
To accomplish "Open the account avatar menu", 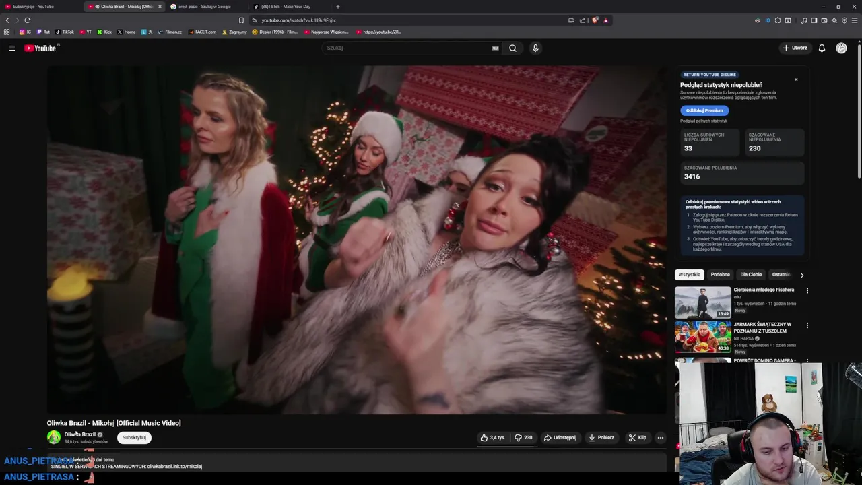I will pyautogui.click(x=841, y=48).
